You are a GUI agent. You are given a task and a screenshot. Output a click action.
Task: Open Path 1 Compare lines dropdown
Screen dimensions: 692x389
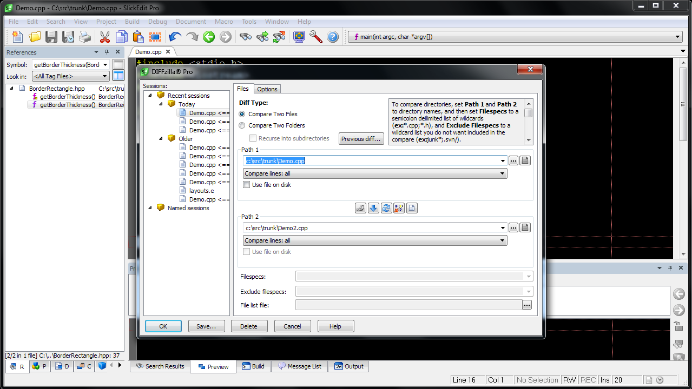point(375,173)
